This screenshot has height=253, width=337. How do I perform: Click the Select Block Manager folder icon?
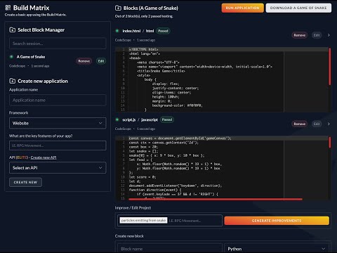[x=12, y=30]
